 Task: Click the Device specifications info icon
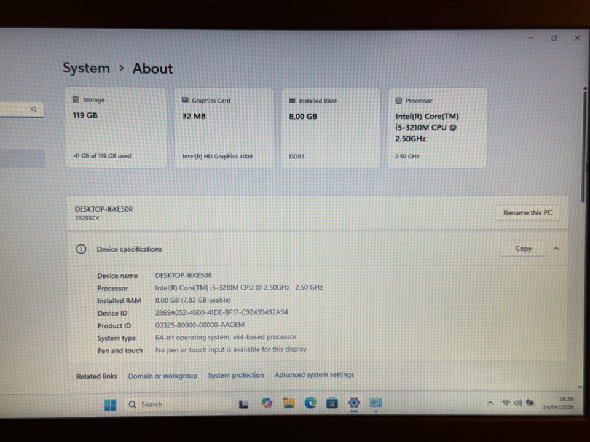tap(81, 249)
